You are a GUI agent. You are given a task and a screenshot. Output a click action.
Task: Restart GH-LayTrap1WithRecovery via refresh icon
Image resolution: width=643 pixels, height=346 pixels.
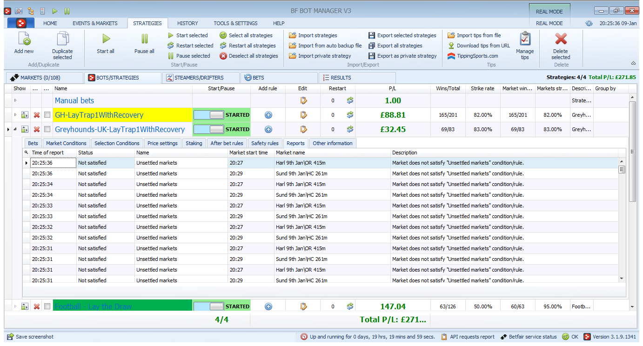(350, 115)
